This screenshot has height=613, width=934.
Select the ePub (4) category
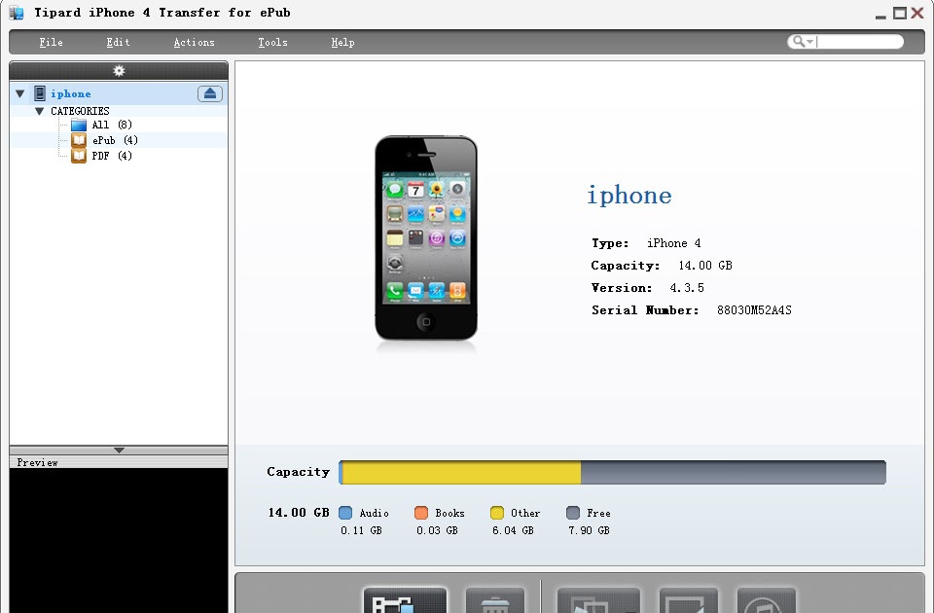115,140
